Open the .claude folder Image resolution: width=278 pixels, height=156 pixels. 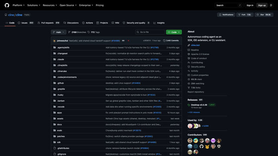click(x=61, y=59)
